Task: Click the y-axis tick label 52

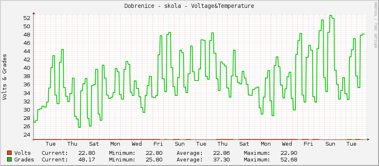Action: (x=27, y=18)
